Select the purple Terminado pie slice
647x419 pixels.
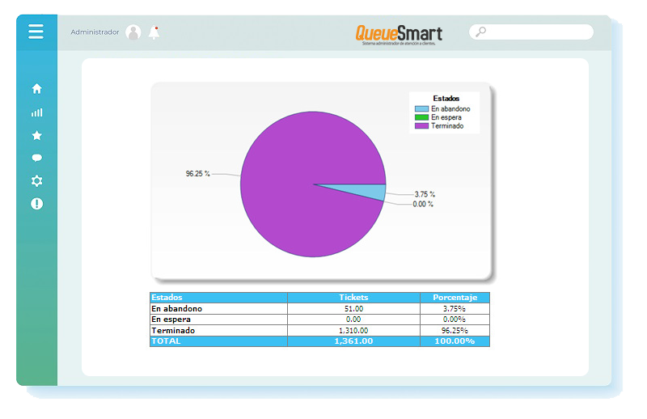291,178
